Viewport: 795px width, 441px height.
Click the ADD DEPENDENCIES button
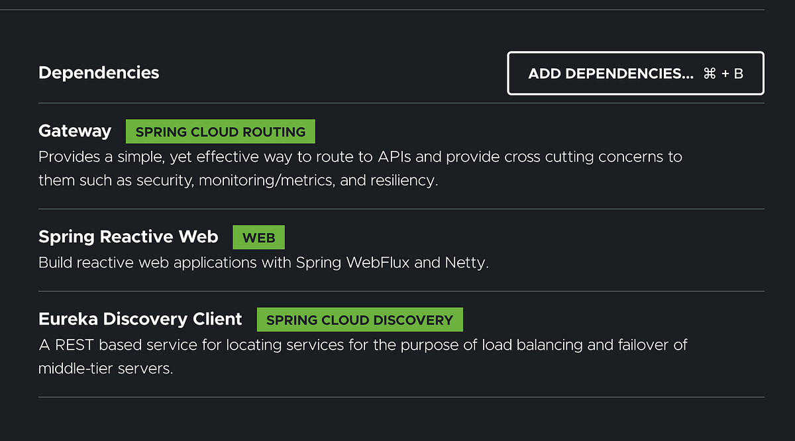[635, 73]
